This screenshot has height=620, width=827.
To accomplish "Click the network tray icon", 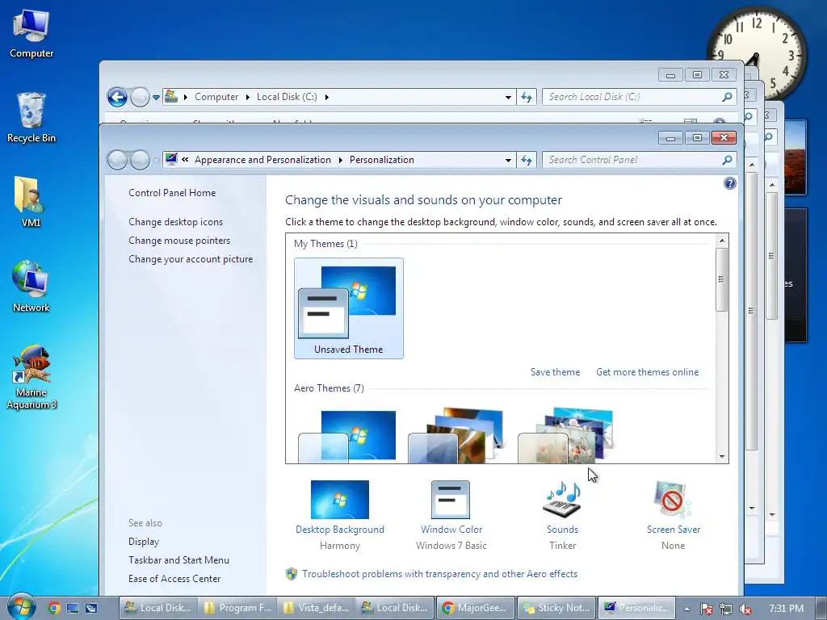I will [726, 609].
